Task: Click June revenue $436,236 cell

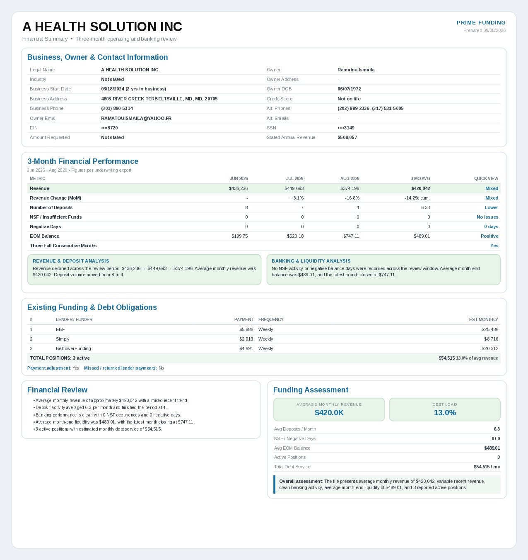Action: point(239,188)
